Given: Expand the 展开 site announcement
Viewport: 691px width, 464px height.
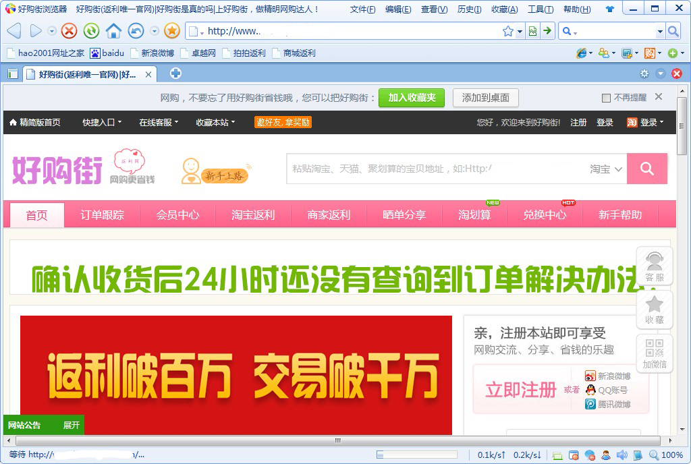Looking at the screenshot, I should coord(72,426).
